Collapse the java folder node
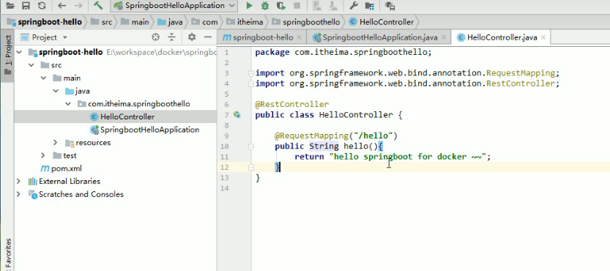 point(56,91)
